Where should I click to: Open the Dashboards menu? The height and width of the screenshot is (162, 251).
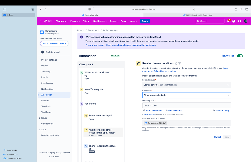click(100, 21)
